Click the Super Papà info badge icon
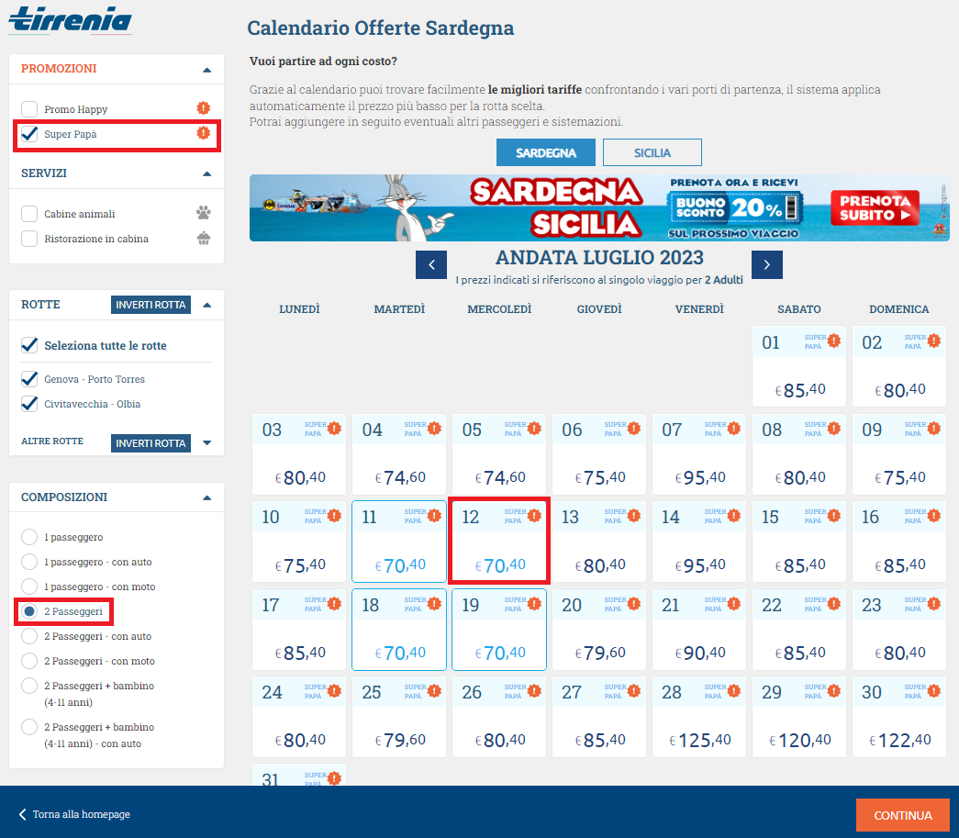This screenshot has width=959, height=838. coord(203,133)
